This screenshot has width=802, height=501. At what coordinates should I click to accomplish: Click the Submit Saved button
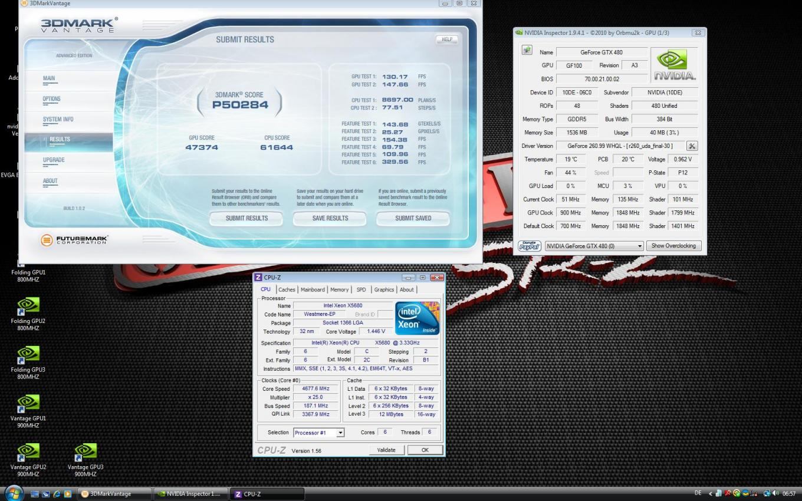coord(413,218)
